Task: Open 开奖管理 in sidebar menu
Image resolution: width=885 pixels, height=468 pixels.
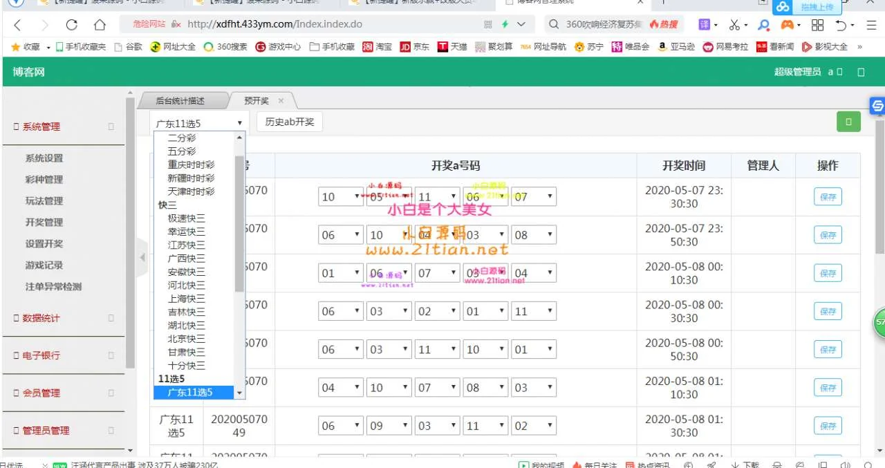Action: tap(44, 222)
